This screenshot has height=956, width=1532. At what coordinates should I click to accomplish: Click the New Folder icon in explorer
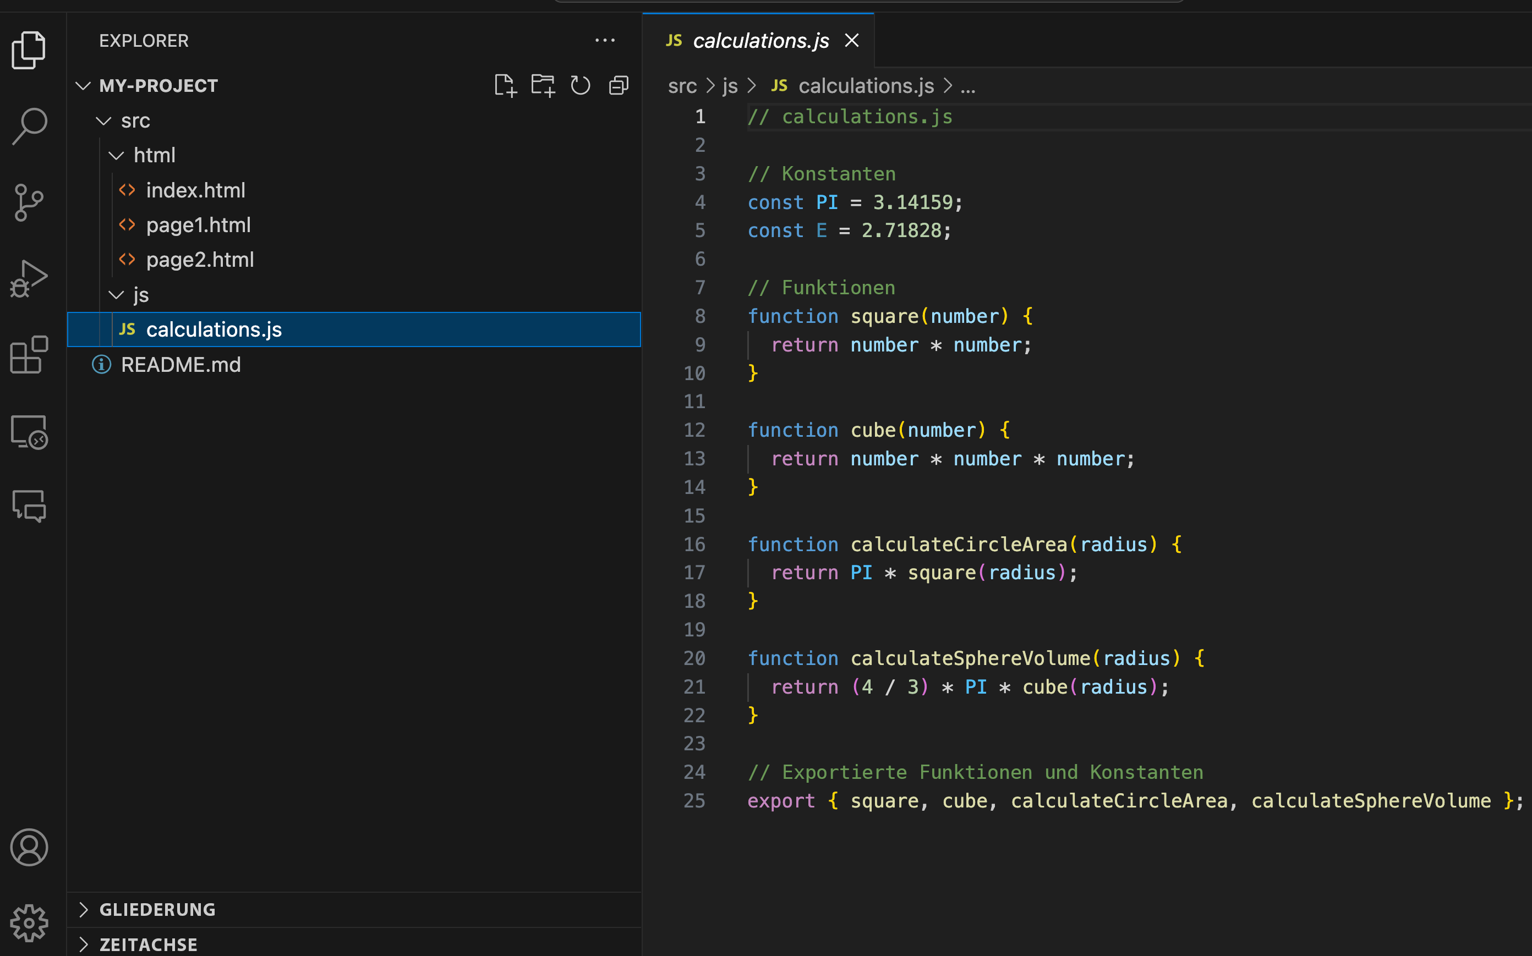(543, 85)
